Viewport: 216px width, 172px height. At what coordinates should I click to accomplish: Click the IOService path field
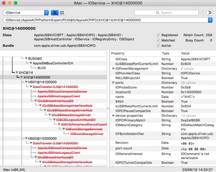(105, 20)
